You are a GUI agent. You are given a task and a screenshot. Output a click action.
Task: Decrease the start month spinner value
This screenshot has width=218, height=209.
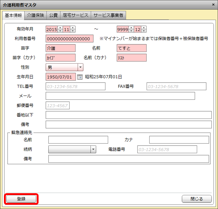pos(73,31)
